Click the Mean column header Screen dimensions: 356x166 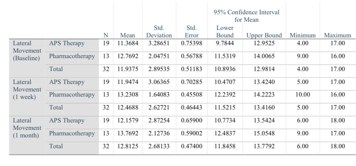128,35
